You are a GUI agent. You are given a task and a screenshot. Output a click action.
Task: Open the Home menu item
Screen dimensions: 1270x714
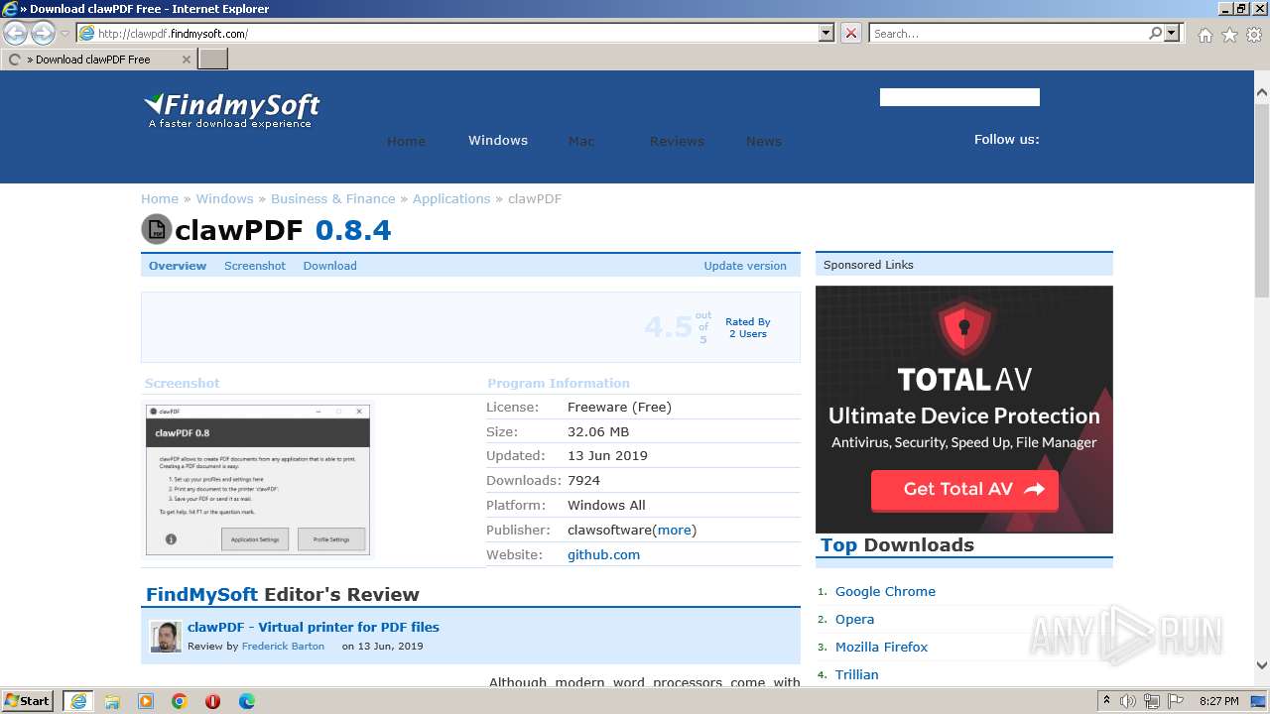coord(406,141)
